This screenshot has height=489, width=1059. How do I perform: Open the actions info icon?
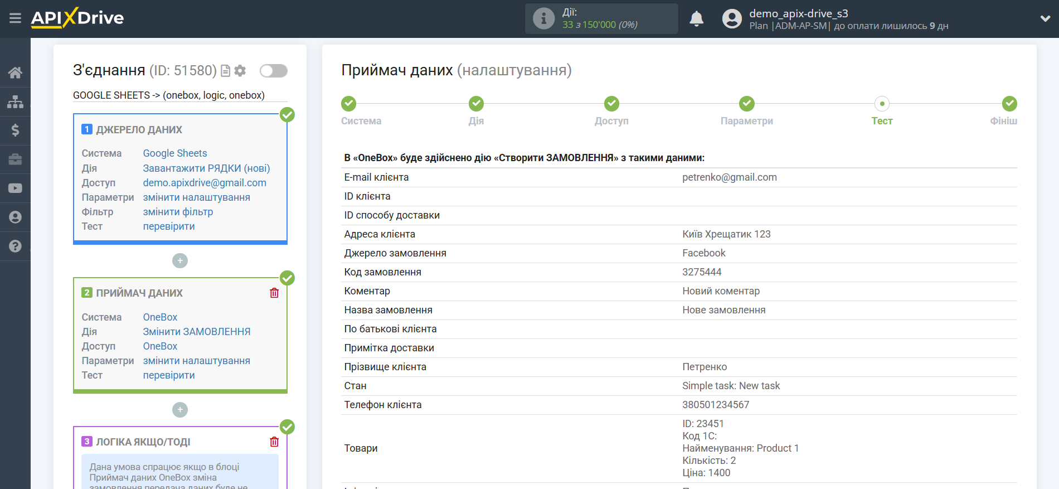(543, 18)
